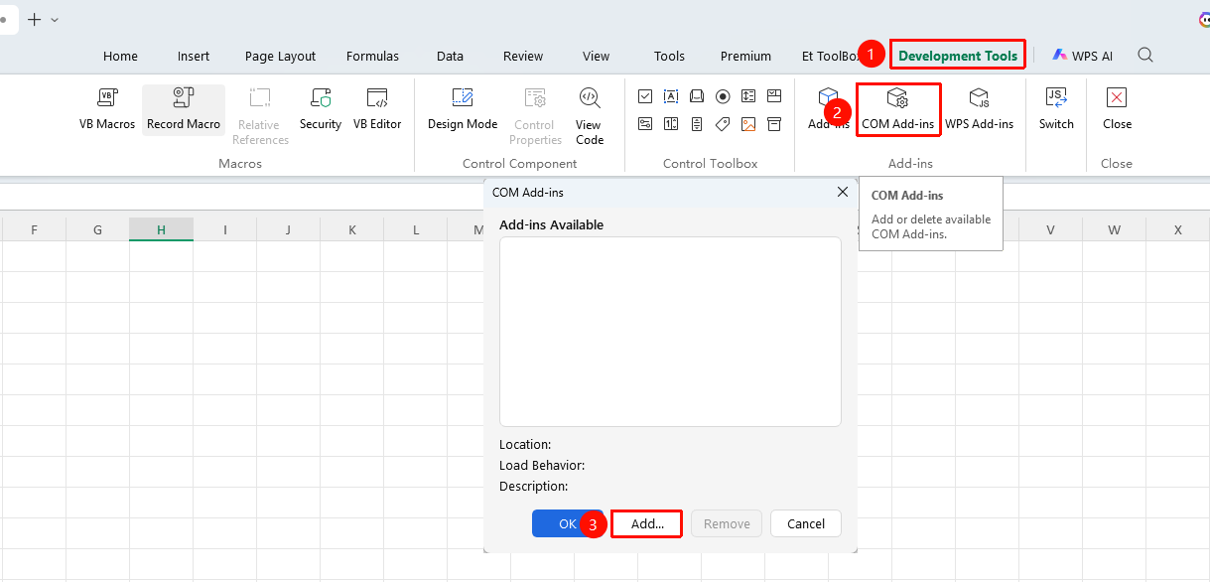Launch the VB Editor

[377, 109]
